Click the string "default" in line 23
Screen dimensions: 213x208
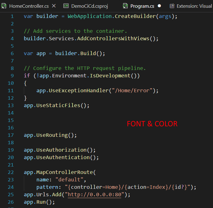pyautogui.click(x=69, y=180)
